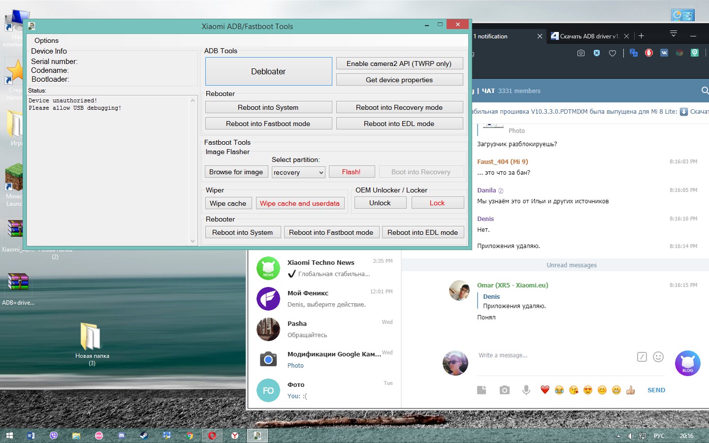Viewport: 709px width, 443px height.
Task: Open the Debloater tool
Action: pos(268,71)
